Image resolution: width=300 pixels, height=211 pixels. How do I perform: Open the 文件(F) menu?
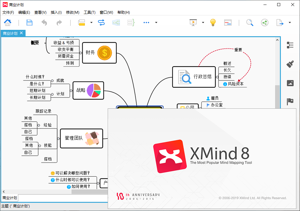click(x=8, y=12)
